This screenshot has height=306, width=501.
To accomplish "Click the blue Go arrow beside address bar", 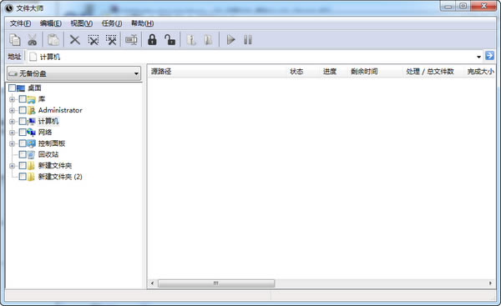I will point(489,56).
